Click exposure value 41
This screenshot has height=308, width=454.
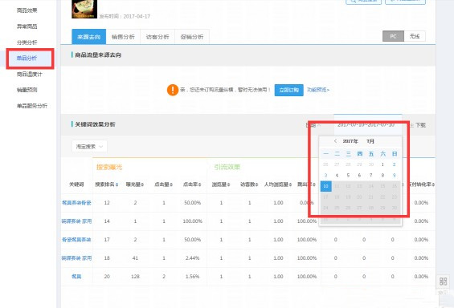135,258
